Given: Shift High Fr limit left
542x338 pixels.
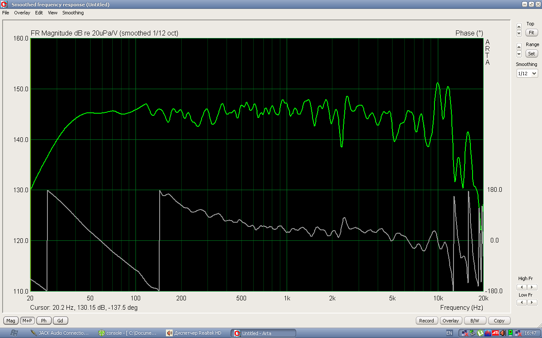Looking at the screenshot, I should (x=523, y=287).
